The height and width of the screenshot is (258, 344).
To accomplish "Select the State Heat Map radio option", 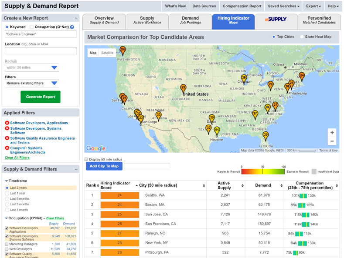I will click(302, 37).
